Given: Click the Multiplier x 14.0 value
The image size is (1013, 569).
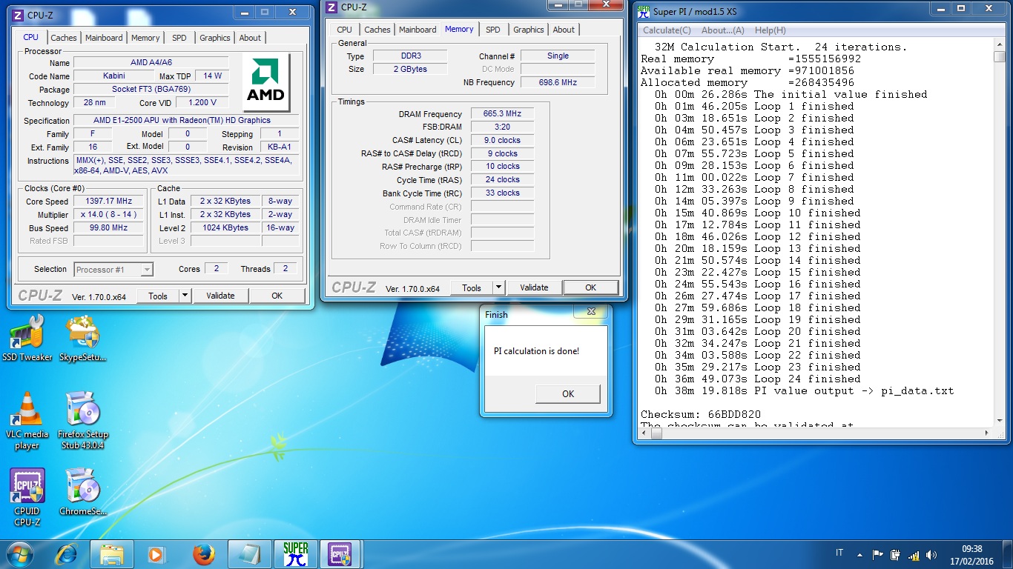Looking at the screenshot, I should coord(109,215).
